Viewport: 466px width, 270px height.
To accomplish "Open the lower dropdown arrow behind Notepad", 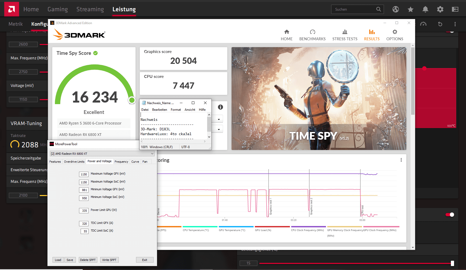I will 219,129.
